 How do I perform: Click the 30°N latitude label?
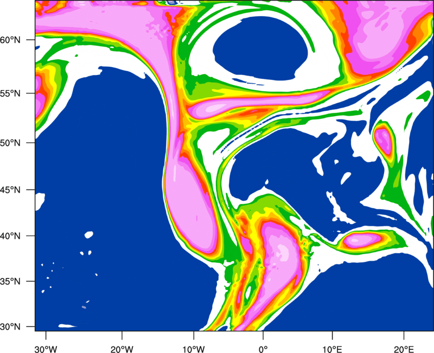pyautogui.click(x=10, y=327)
